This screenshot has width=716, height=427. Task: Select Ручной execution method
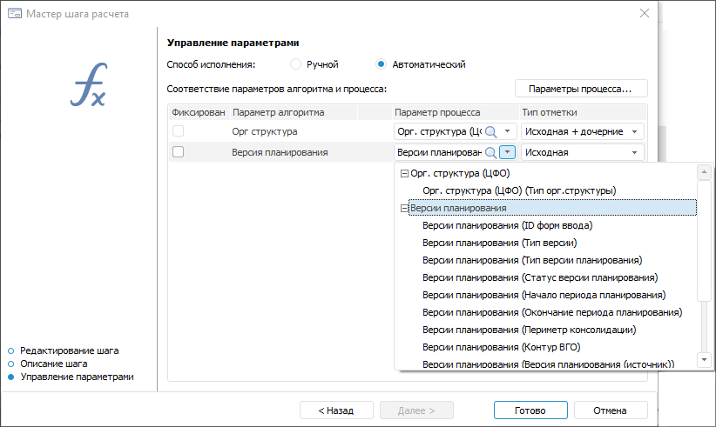[x=296, y=64]
